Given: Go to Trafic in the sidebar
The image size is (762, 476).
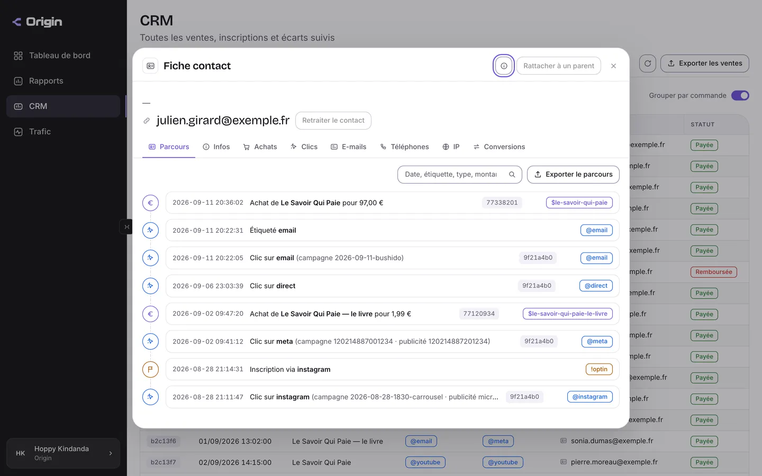Looking at the screenshot, I should tap(63, 132).
